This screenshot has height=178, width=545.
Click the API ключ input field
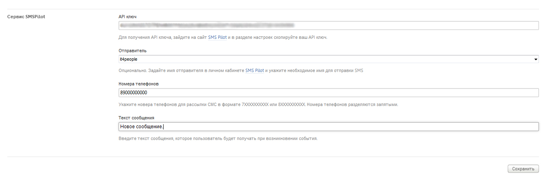tap(405, 25)
